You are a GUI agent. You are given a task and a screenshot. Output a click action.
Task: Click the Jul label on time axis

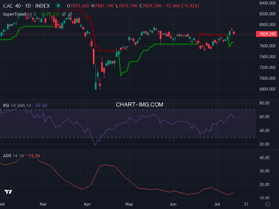point(217,204)
